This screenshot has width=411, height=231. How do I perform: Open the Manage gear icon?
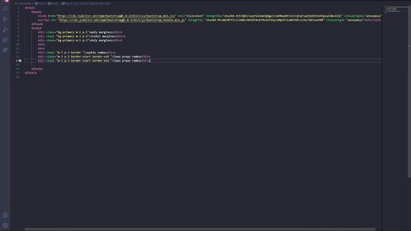pyautogui.click(x=5, y=225)
